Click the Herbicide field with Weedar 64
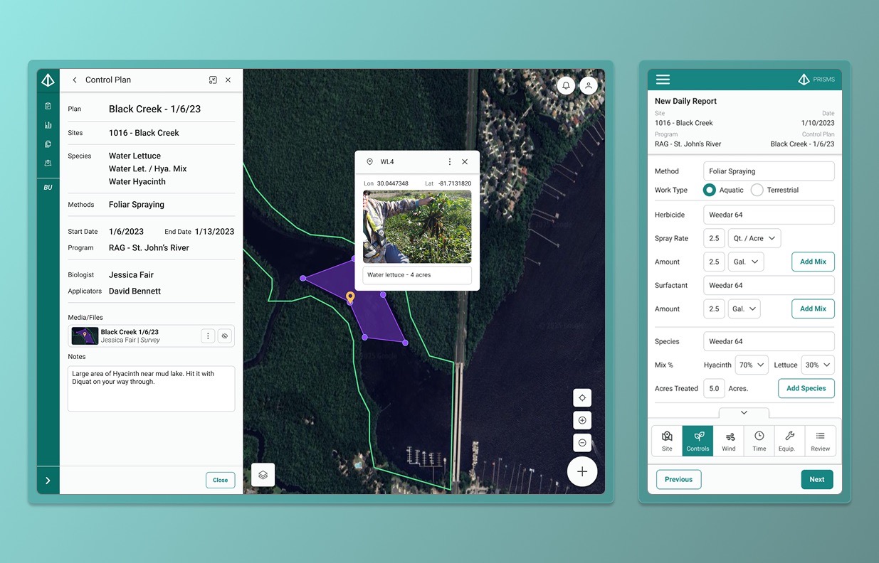This screenshot has width=879, height=563. pyautogui.click(x=769, y=215)
